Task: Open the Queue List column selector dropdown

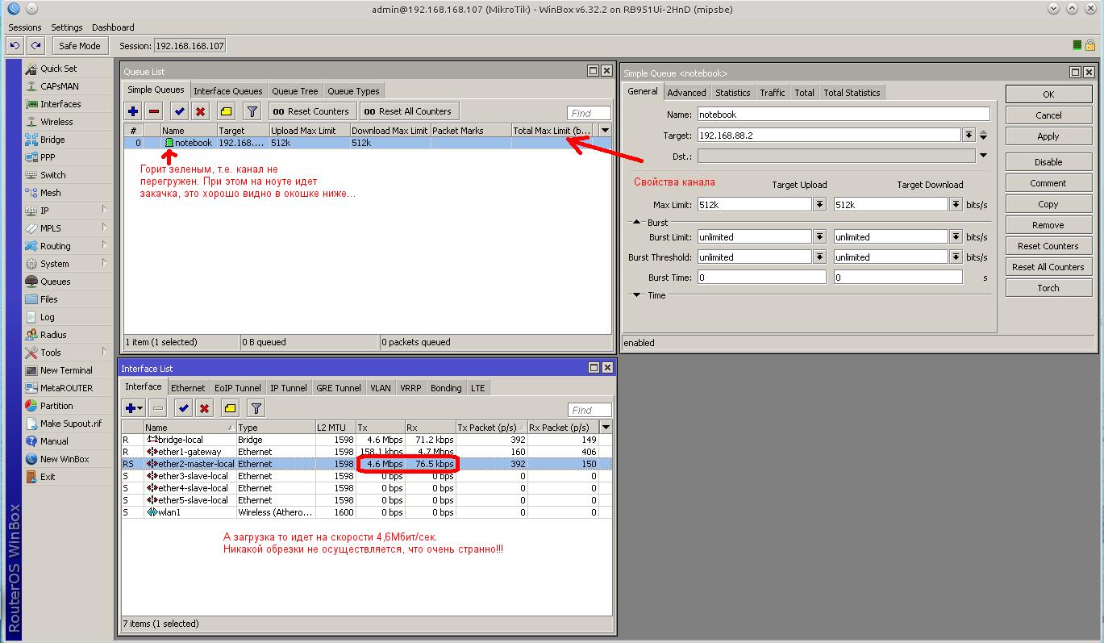Action: [x=605, y=130]
